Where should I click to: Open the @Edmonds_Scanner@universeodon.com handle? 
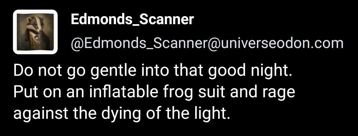coord(207,43)
